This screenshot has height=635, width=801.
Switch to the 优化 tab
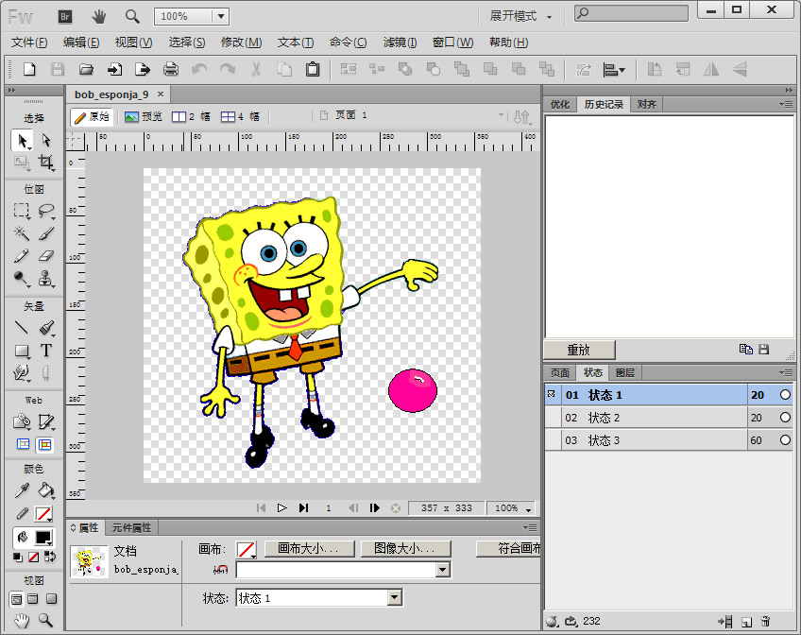click(x=560, y=104)
